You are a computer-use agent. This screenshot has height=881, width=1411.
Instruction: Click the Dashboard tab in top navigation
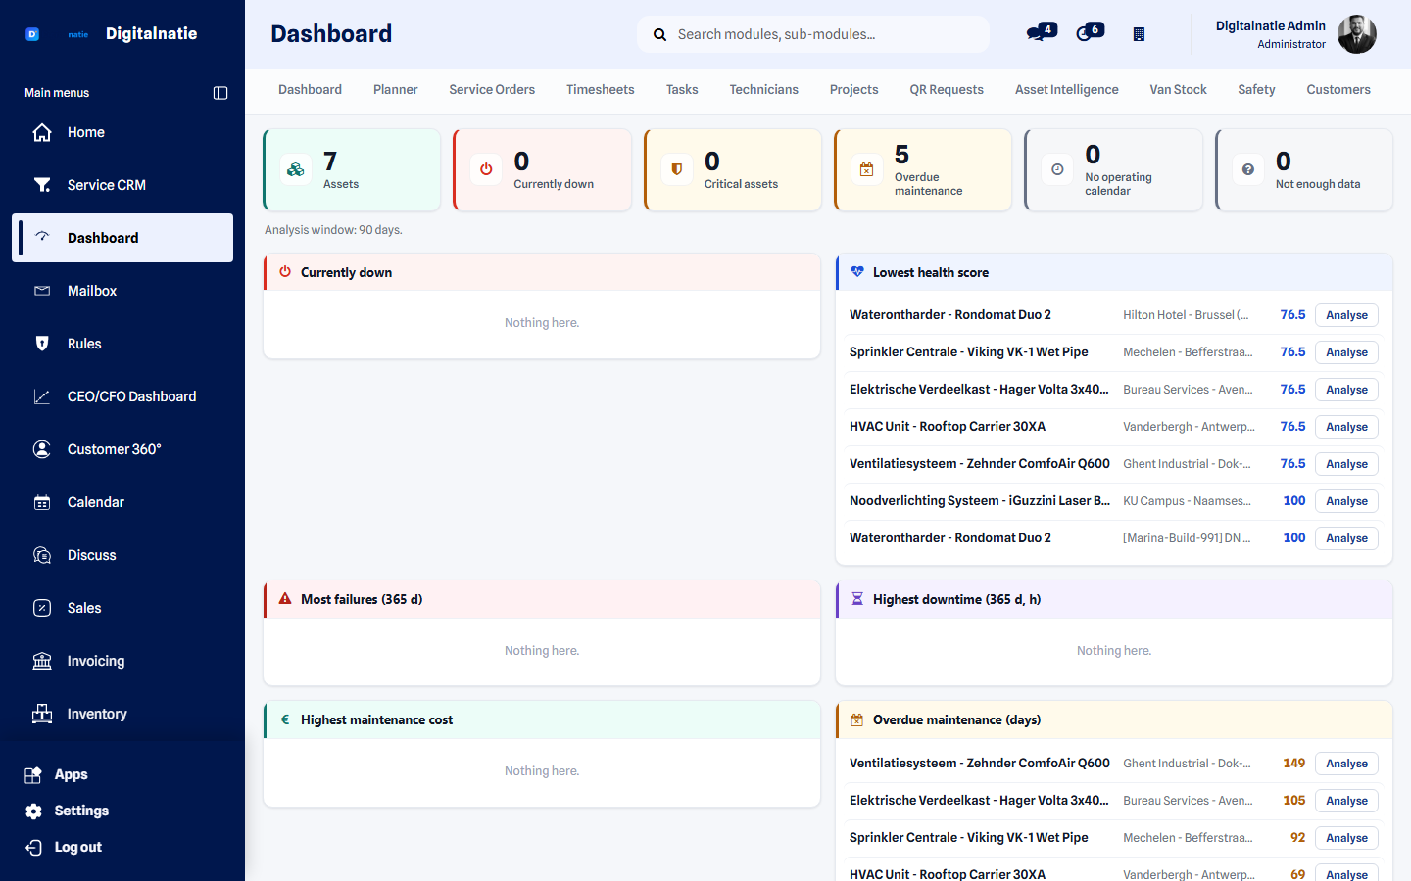point(310,89)
